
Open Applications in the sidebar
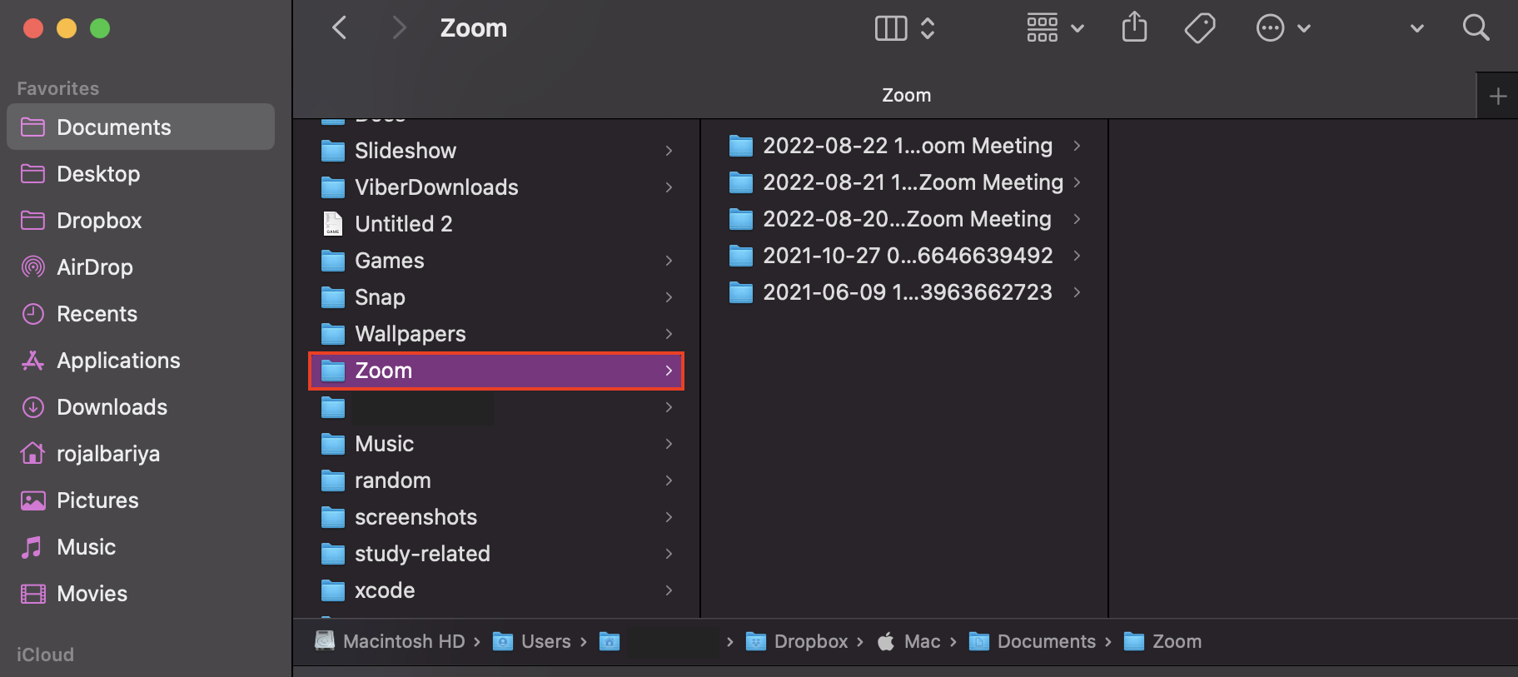pos(118,361)
